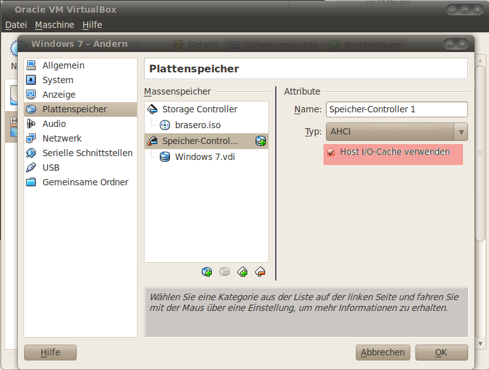Open the Maschine menu
The image size is (489, 370).
click(55, 25)
